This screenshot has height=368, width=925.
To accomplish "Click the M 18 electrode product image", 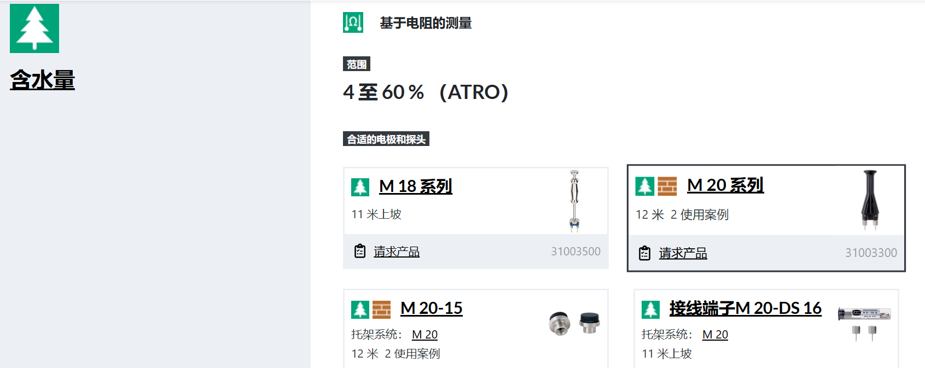I will pyautogui.click(x=574, y=201).
